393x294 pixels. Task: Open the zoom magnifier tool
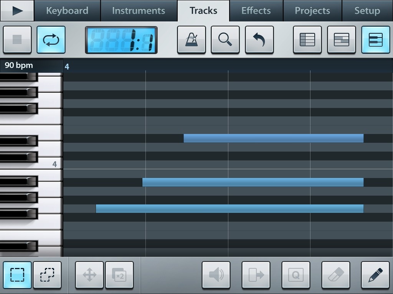(225, 39)
